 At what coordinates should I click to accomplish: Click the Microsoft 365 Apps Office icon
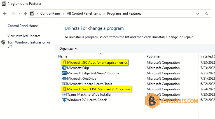[64, 63]
